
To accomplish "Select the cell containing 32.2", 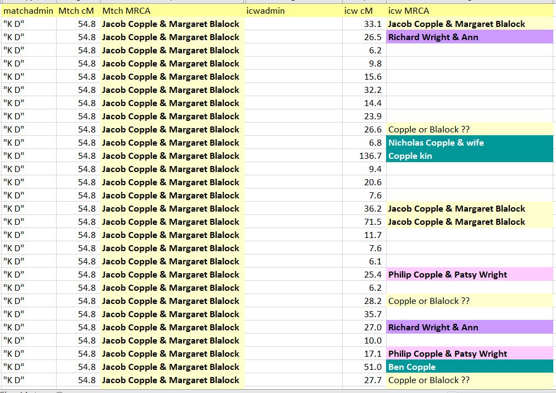I will (364, 90).
